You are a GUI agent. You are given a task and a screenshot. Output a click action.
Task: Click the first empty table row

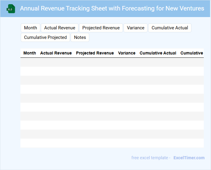(x=112, y=62)
